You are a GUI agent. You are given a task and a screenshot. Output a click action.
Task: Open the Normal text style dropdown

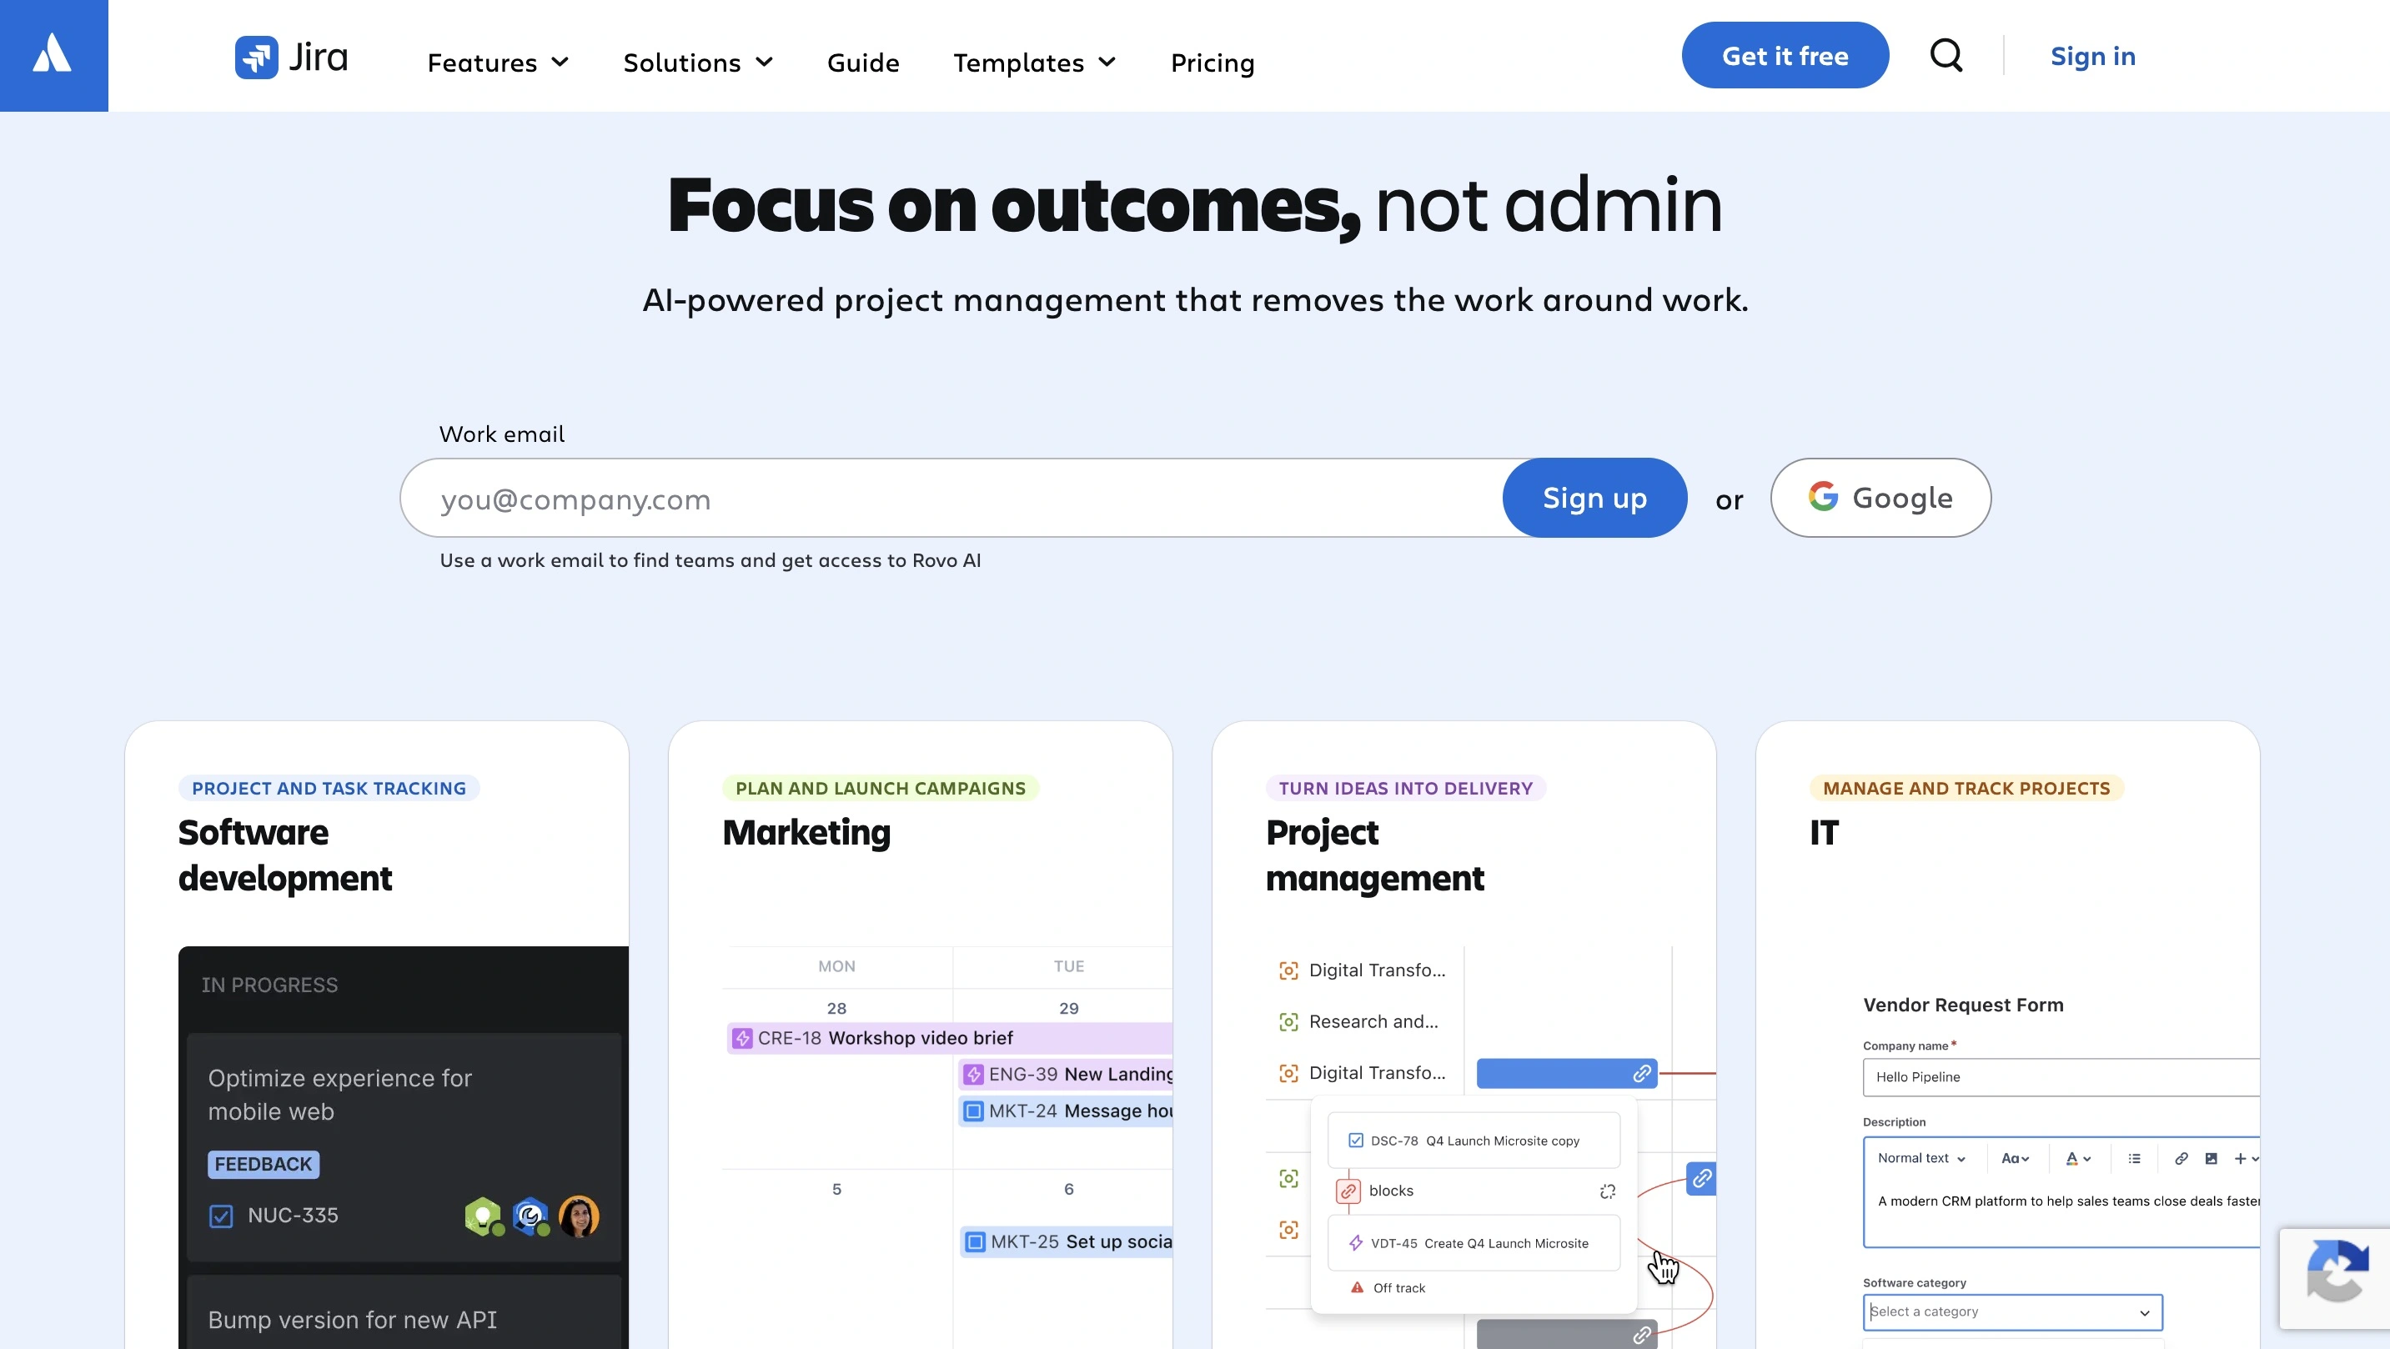point(1921,1159)
